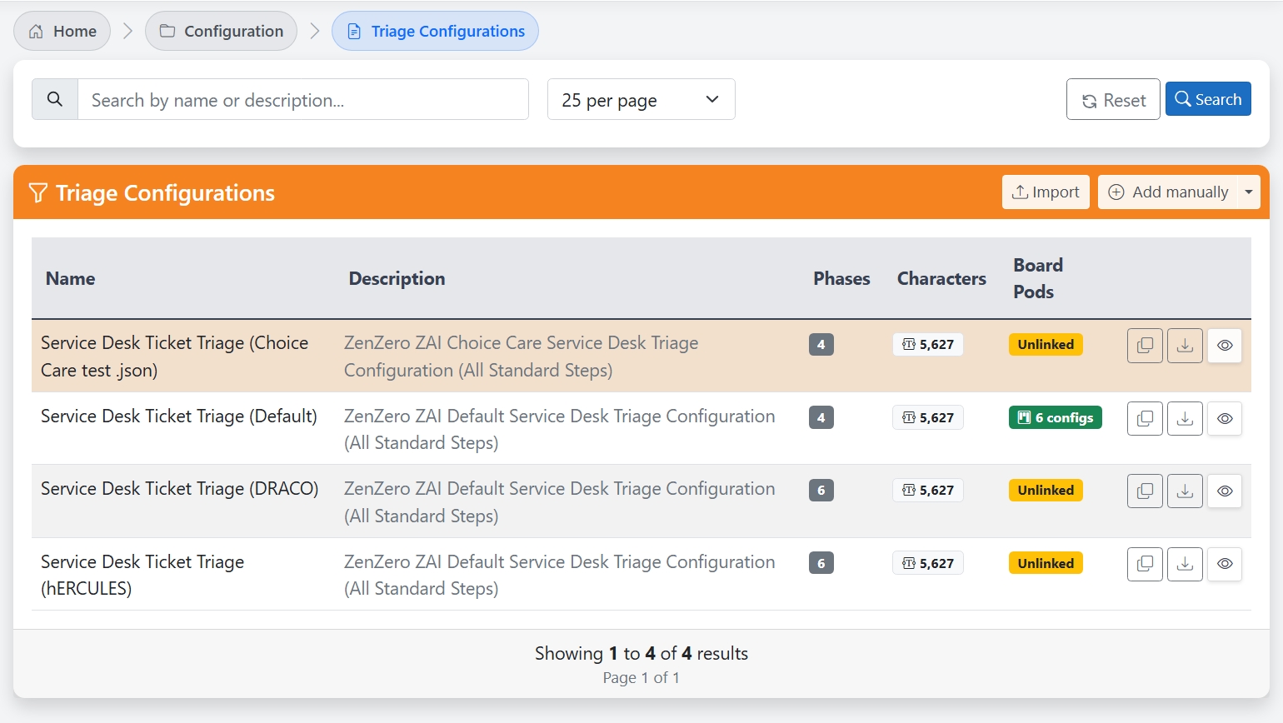The image size is (1283, 723).
Task: Click the 5,627 characters badge in Choice Care row
Action: pyautogui.click(x=928, y=344)
